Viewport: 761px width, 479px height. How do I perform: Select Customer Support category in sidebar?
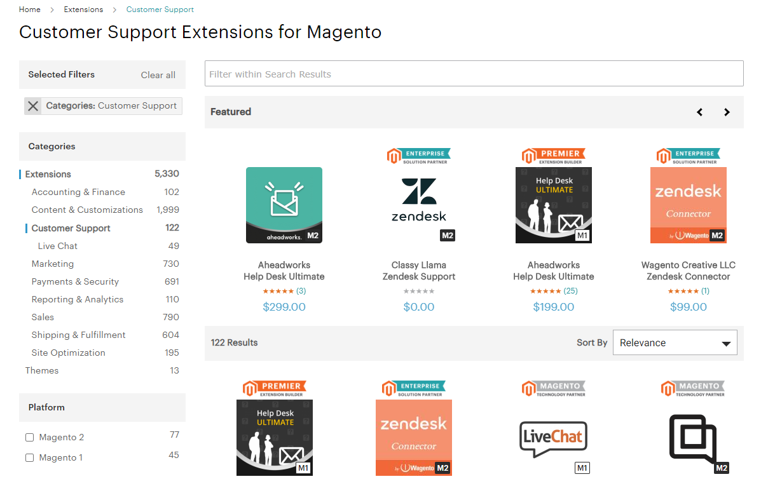(71, 228)
